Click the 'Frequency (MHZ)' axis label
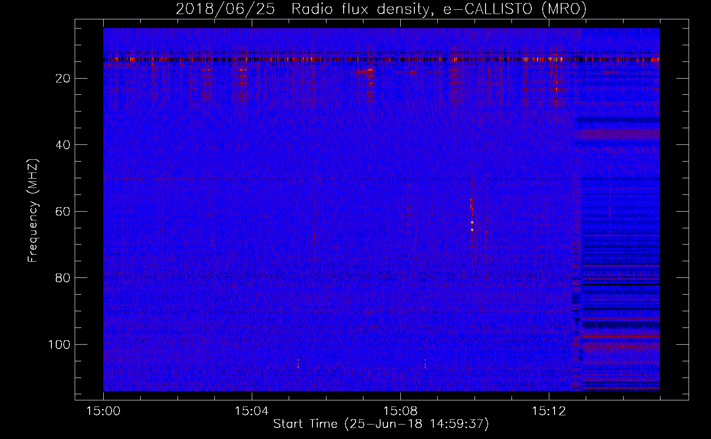 (33, 211)
